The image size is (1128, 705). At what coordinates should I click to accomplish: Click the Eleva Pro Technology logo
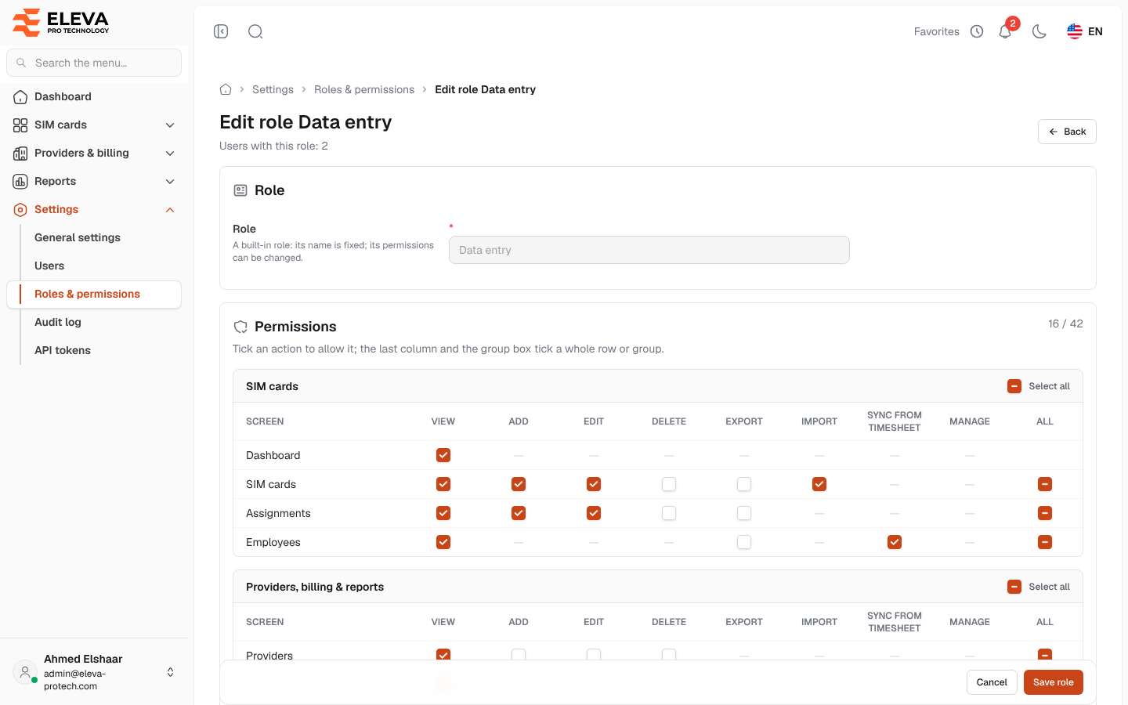61,22
